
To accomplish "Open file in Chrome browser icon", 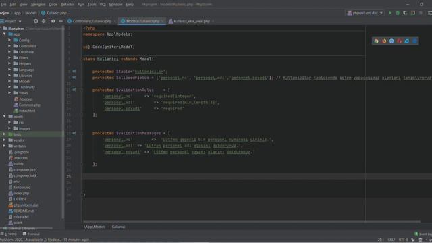I will 377,41.
